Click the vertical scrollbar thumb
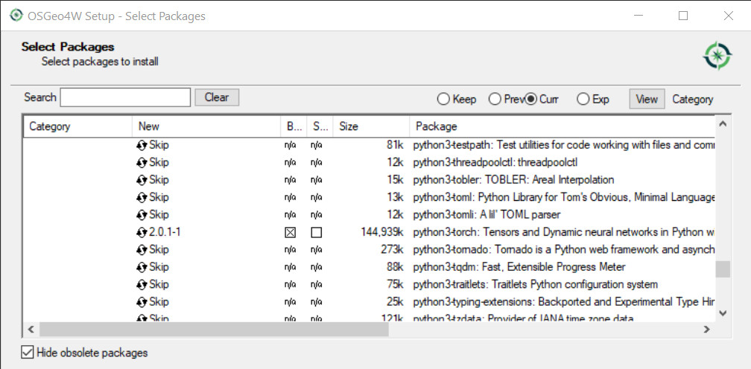Screen dimensions: 751x369 pyautogui.click(x=723, y=269)
